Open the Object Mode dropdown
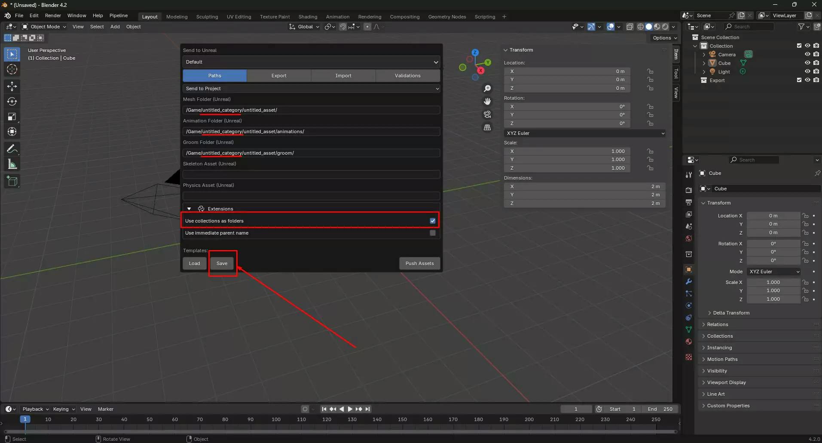The width and height of the screenshot is (822, 443). (44, 27)
